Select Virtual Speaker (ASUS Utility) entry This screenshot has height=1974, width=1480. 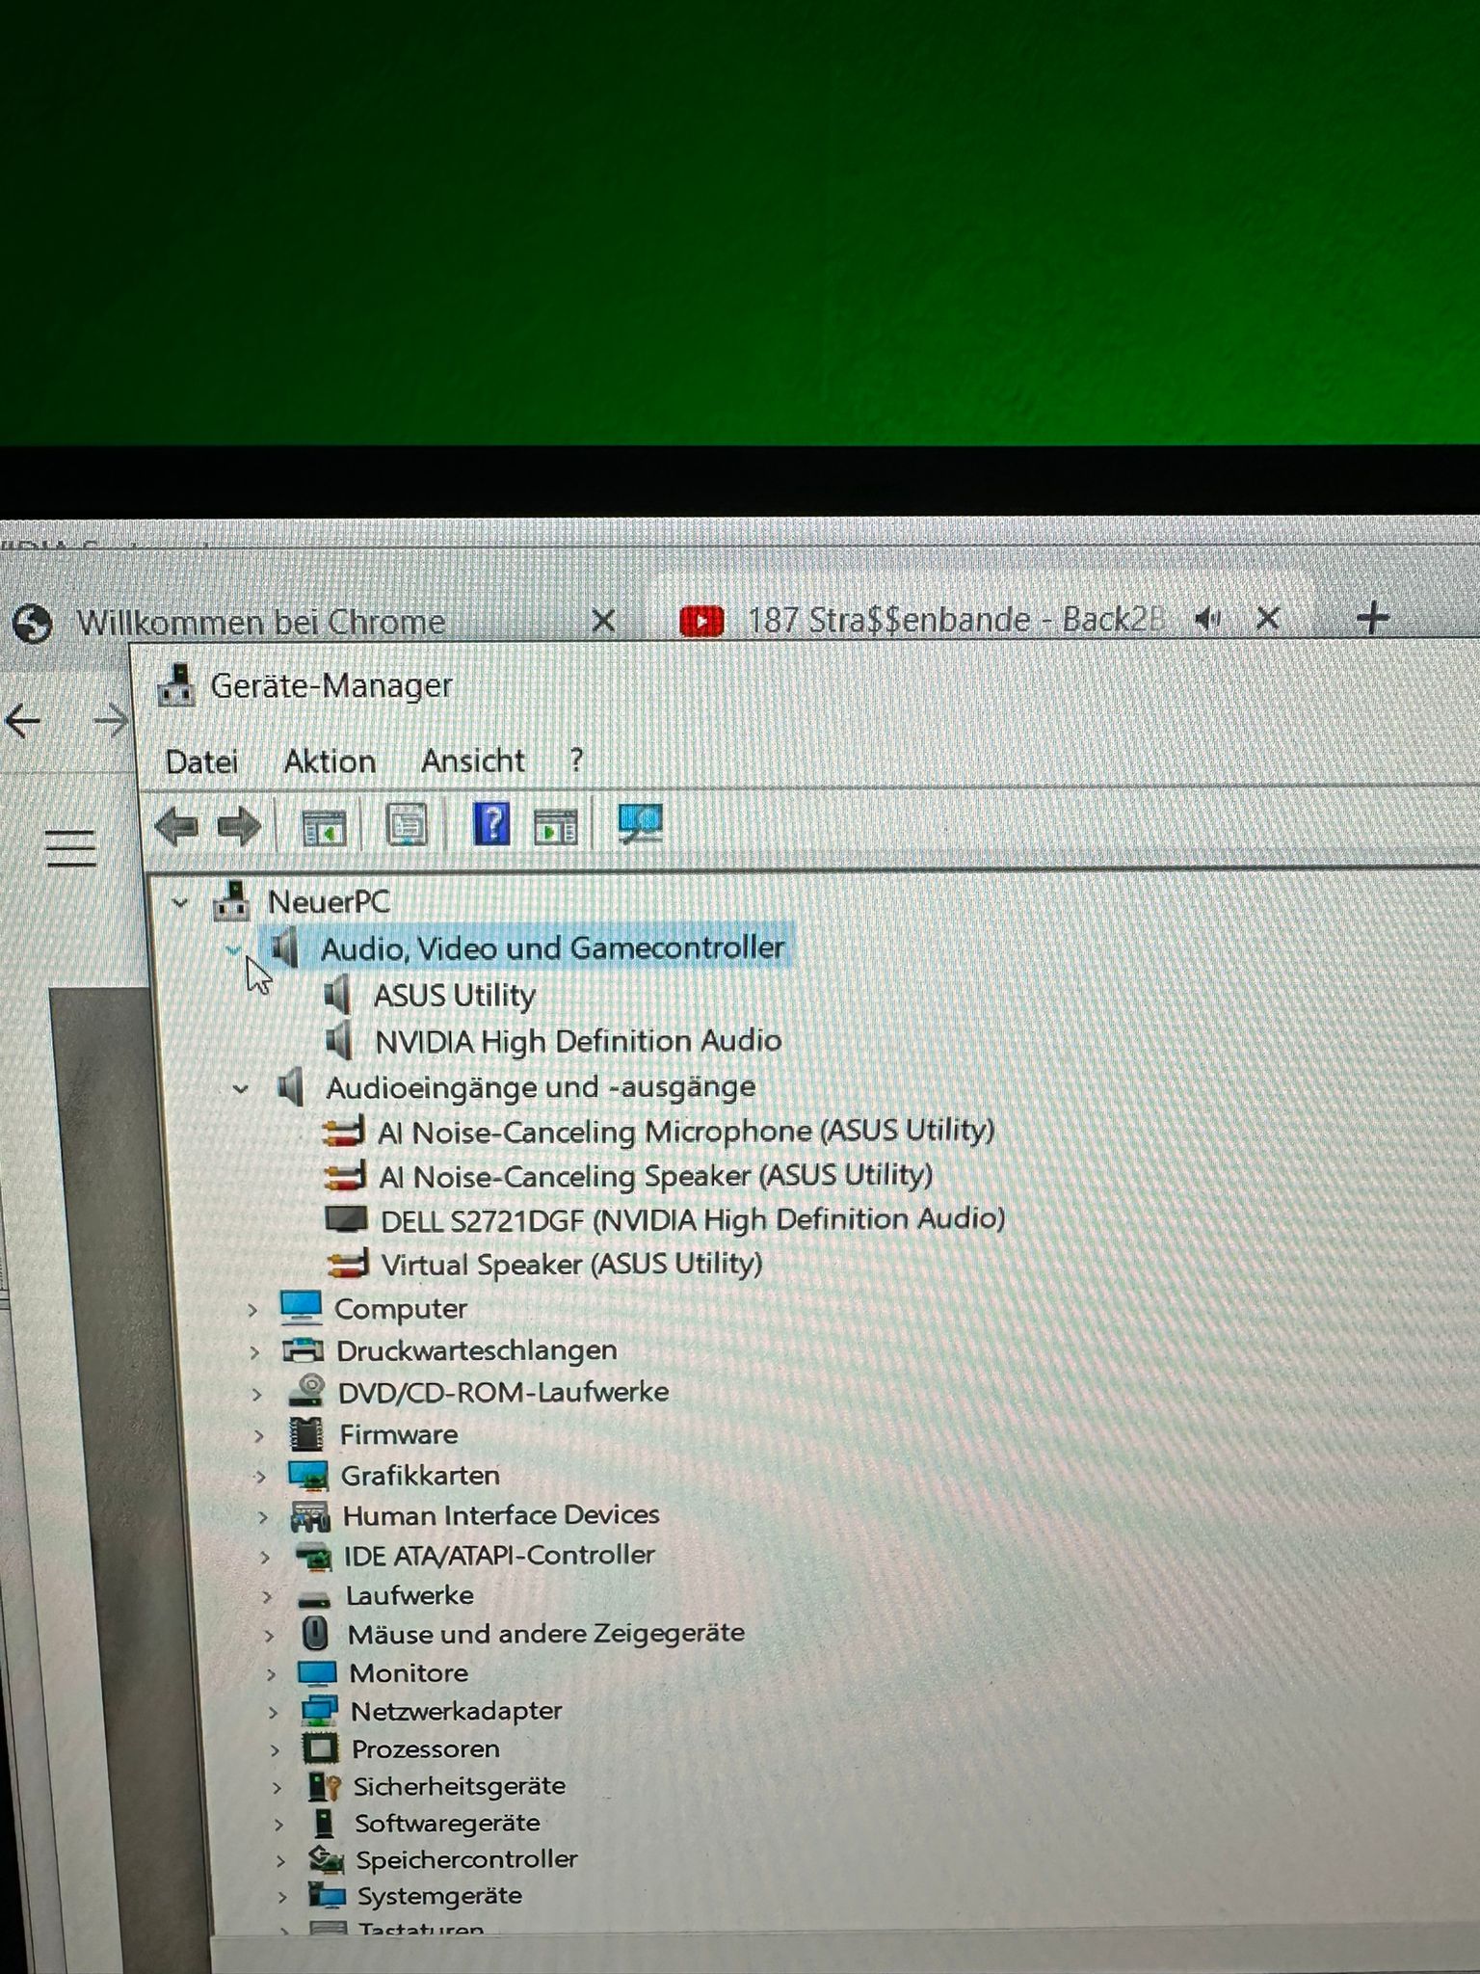571,1264
